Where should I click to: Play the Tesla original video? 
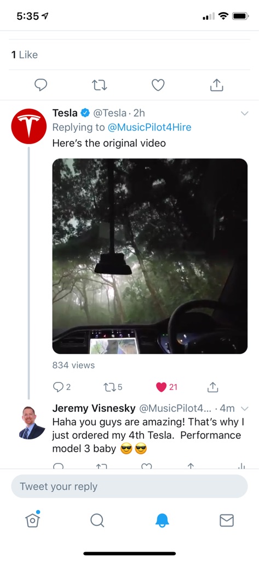click(150, 256)
